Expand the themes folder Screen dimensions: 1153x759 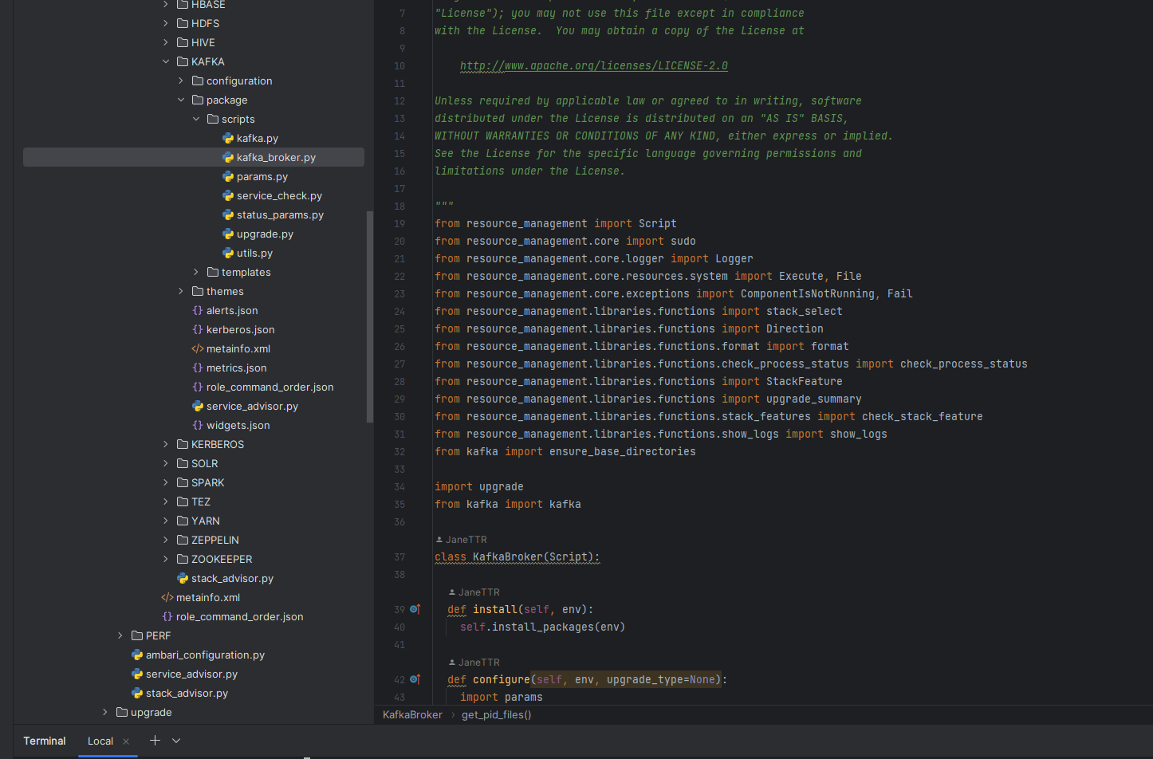(181, 291)
